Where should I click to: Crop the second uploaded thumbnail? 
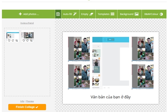pos(31,41)
